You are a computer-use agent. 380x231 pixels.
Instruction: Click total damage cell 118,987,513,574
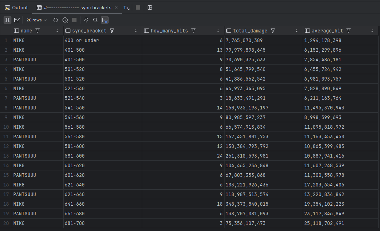point(263,195)
